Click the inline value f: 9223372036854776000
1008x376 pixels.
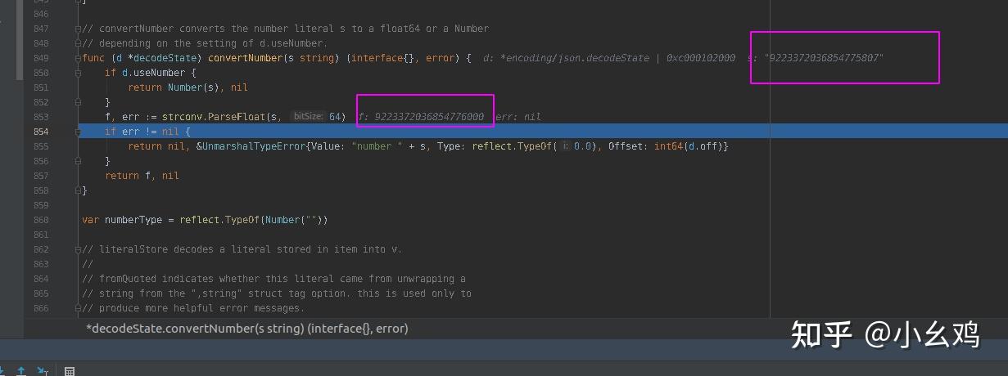click(x=422, y=117)
